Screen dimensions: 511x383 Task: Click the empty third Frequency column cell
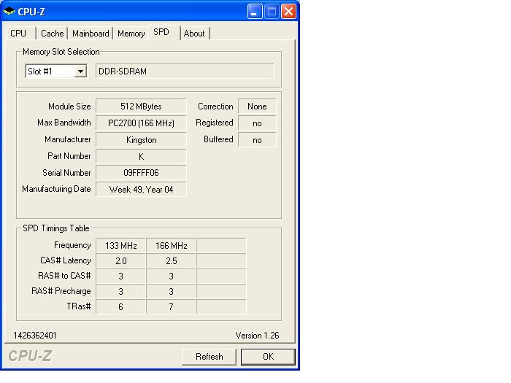(x=222, y=246)
